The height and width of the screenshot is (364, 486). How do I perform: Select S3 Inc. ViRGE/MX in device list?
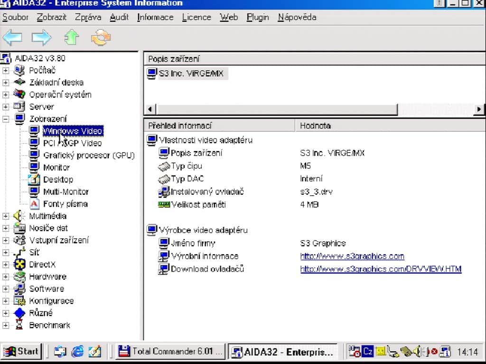coord(191,73)
